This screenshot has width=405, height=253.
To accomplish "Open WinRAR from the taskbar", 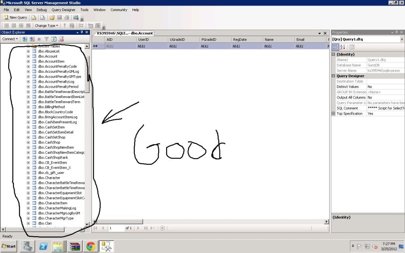I will click(x=75, y=246).
